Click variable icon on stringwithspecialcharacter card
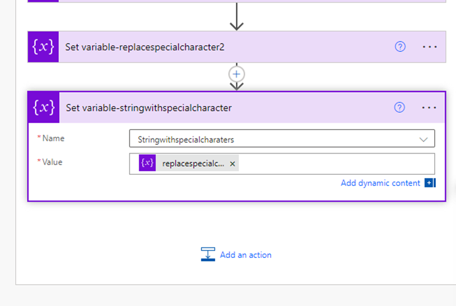Viewport: 456px width, 306px height. click(x=44, y=108)
